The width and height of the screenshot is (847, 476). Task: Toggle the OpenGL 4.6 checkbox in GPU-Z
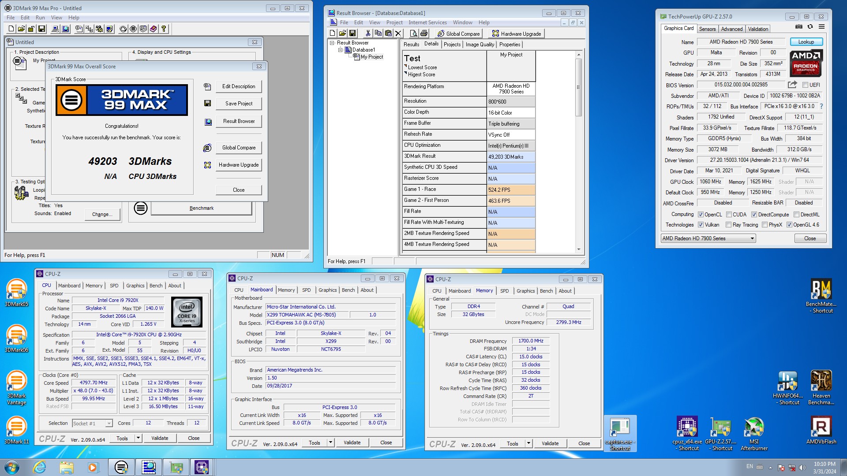pyautogui.click(x=789, y=225)
